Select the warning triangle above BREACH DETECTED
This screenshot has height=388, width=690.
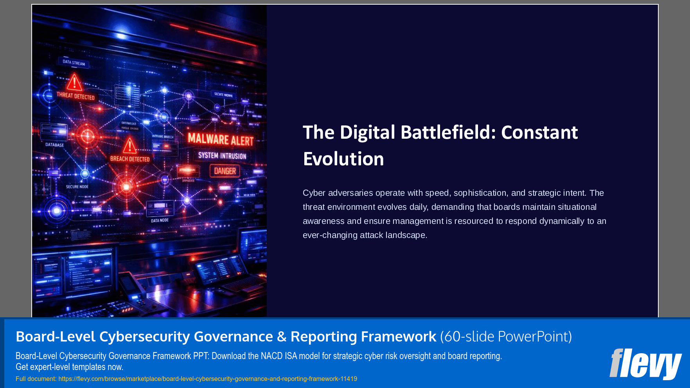[x=130, y=147]
